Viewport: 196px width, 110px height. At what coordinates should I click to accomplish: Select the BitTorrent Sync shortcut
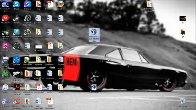coord(17,48)
